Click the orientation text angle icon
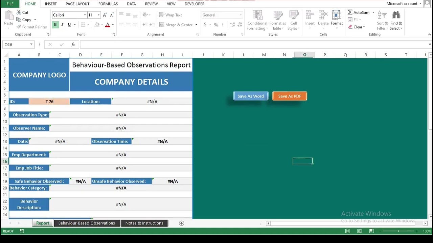 point(145,15)
